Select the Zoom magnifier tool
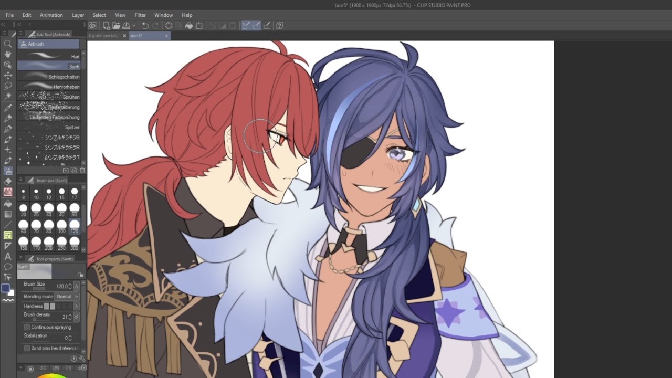Image resolution: width=672 pixels, height=378 pixels. (8, 44)
